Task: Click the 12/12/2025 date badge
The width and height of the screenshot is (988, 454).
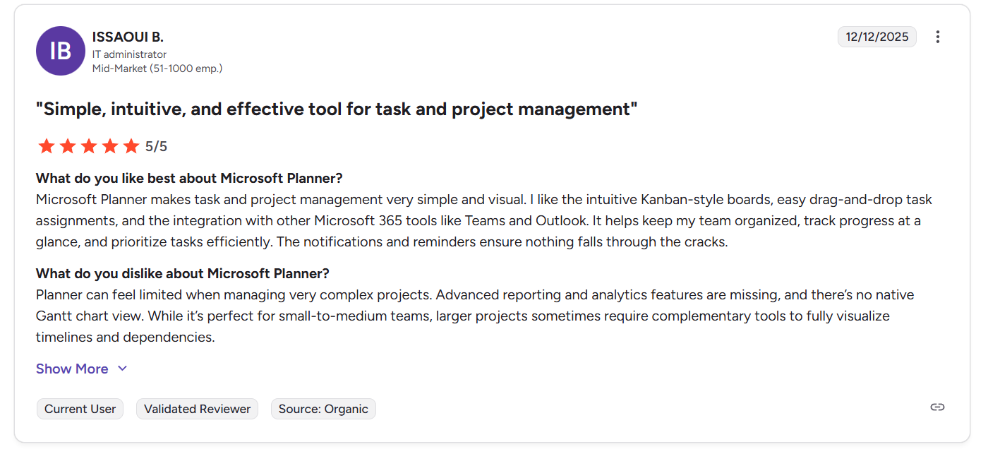Action: point(876,37)
